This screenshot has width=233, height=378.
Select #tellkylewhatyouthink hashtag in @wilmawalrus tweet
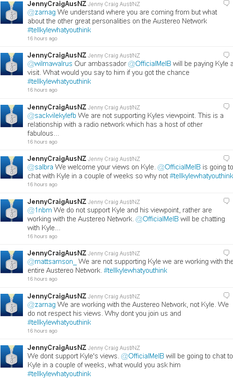pyautogui.click(x=59, y=81)
